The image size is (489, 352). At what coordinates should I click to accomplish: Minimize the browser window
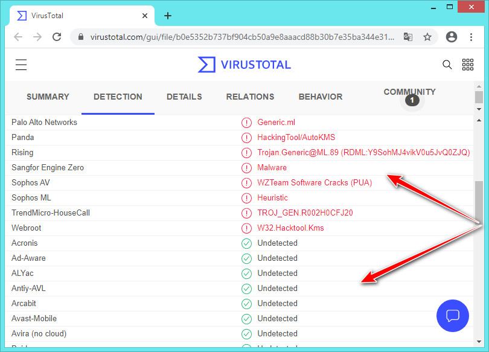coord(433,7)
